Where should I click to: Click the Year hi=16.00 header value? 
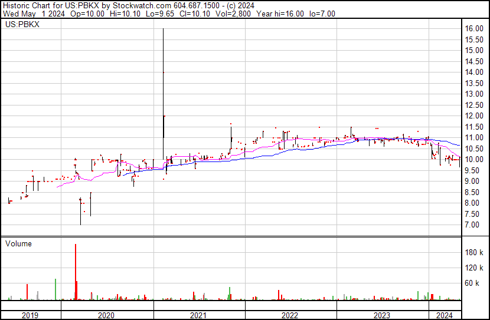[280, 14]
